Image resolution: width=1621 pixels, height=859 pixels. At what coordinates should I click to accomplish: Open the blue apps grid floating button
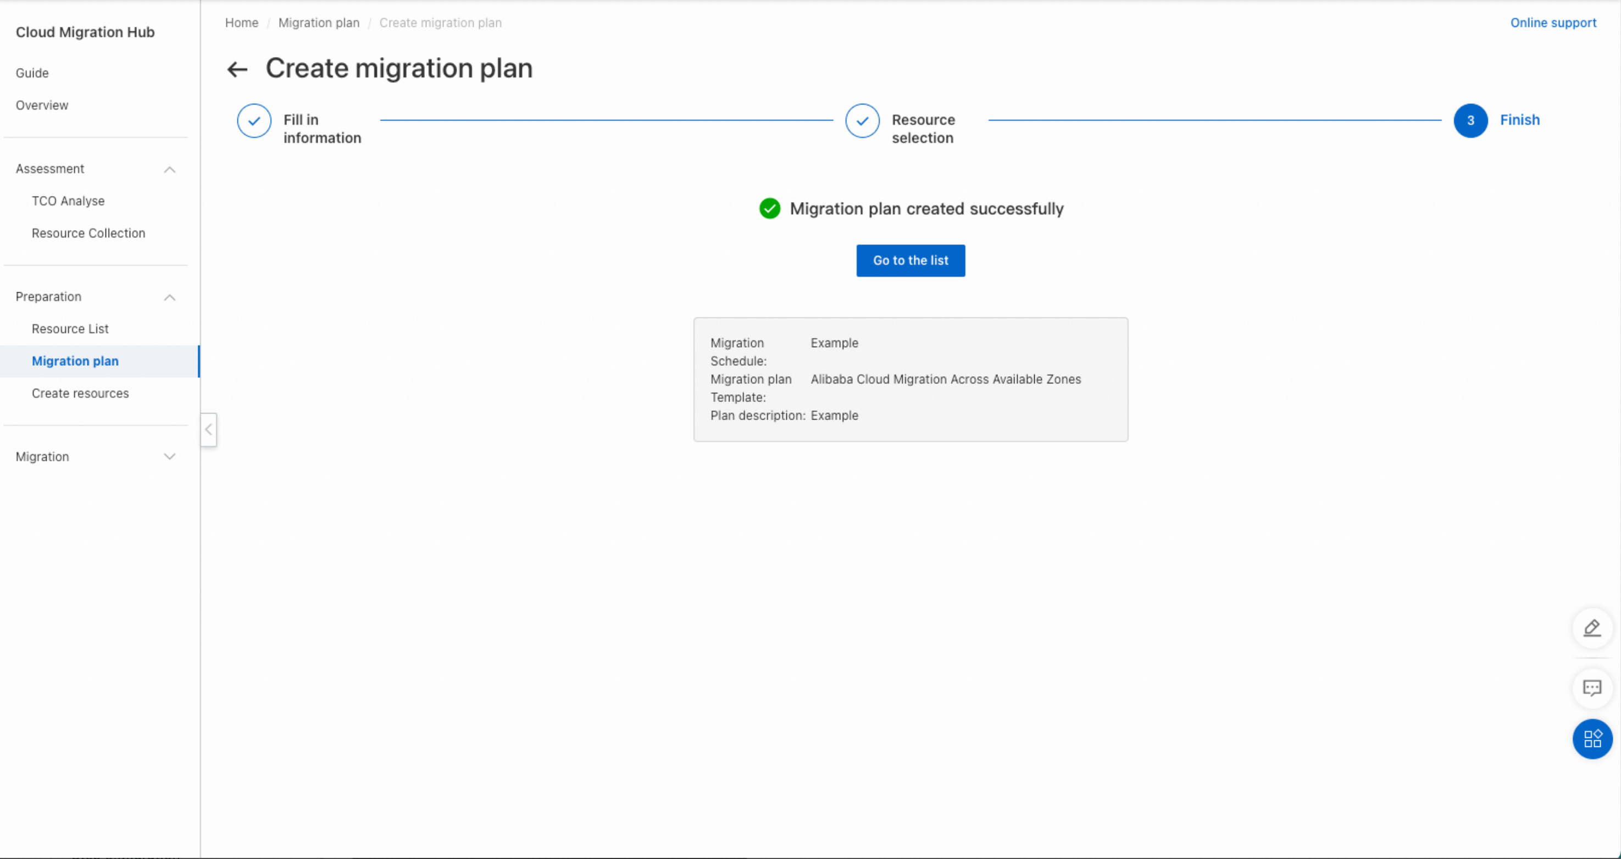[x=1592, y=738]
